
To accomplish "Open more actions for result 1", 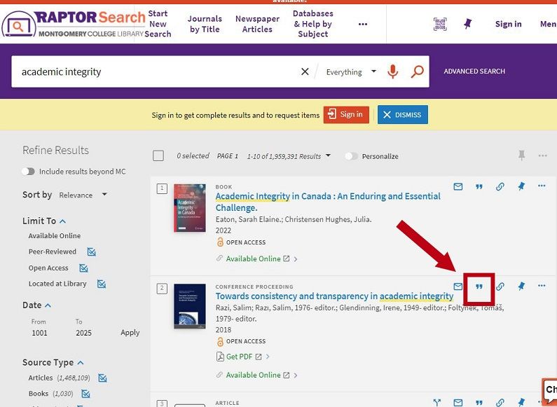I will [542, 186].
